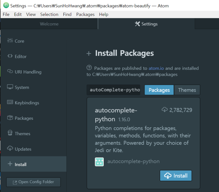The height and width of the screenshot is (192, 219).
Task: Open Updates section in sidebar
Action: (x=33, y=149)
